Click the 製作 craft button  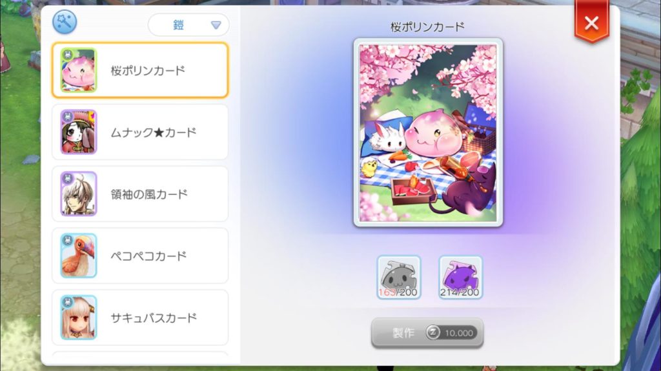tap(427, 333)
